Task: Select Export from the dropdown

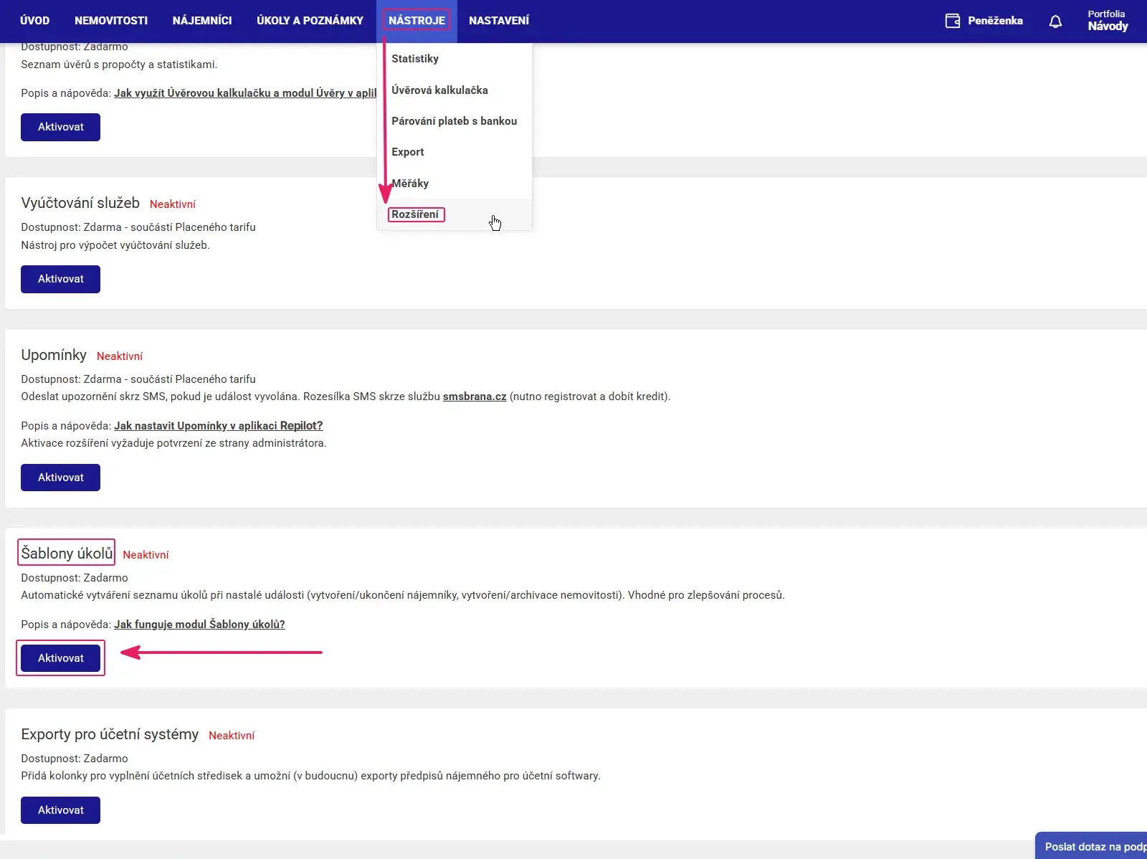Action: [454, 152]
